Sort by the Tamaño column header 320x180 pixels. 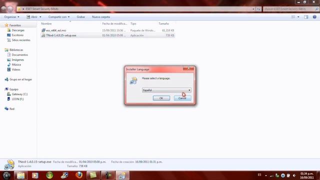[x=163, y=23]
